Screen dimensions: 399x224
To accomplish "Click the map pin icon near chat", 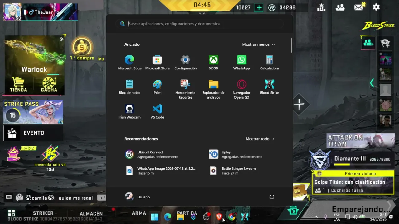I will point(19,198).
